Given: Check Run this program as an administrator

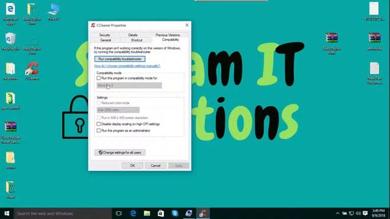Looking at the screenshot, I should pyautogui.click(x=99, y=130).
